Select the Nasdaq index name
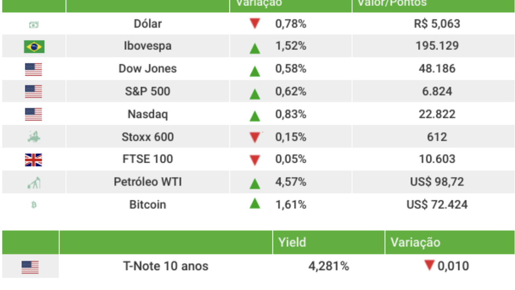Viewport: 515px width, 290px height. pos(148,114)
